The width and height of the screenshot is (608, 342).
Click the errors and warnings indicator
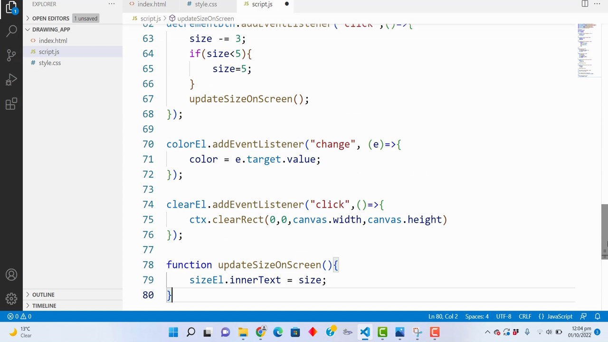pos(19,316)
